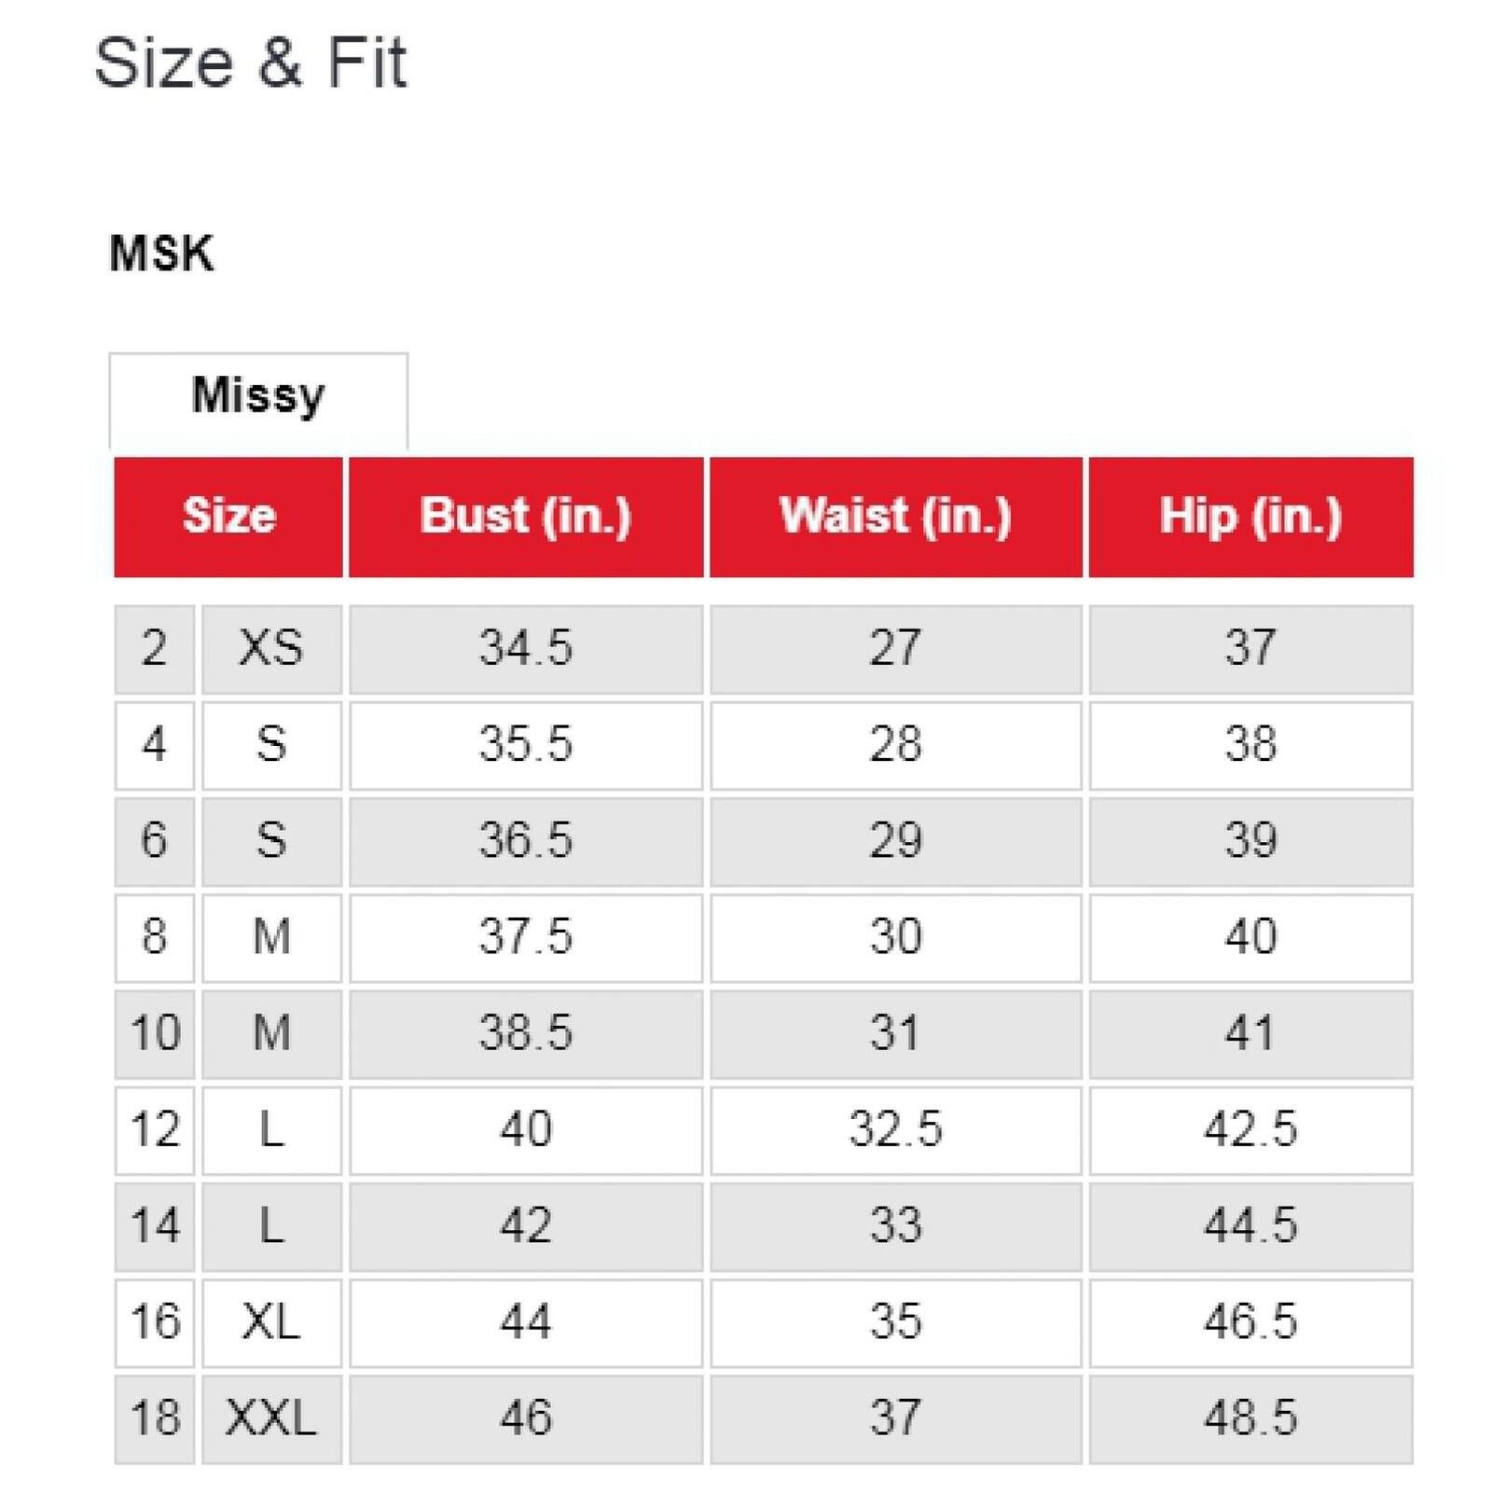
Task: Click bust value 37.5
Action: (526, 937)
